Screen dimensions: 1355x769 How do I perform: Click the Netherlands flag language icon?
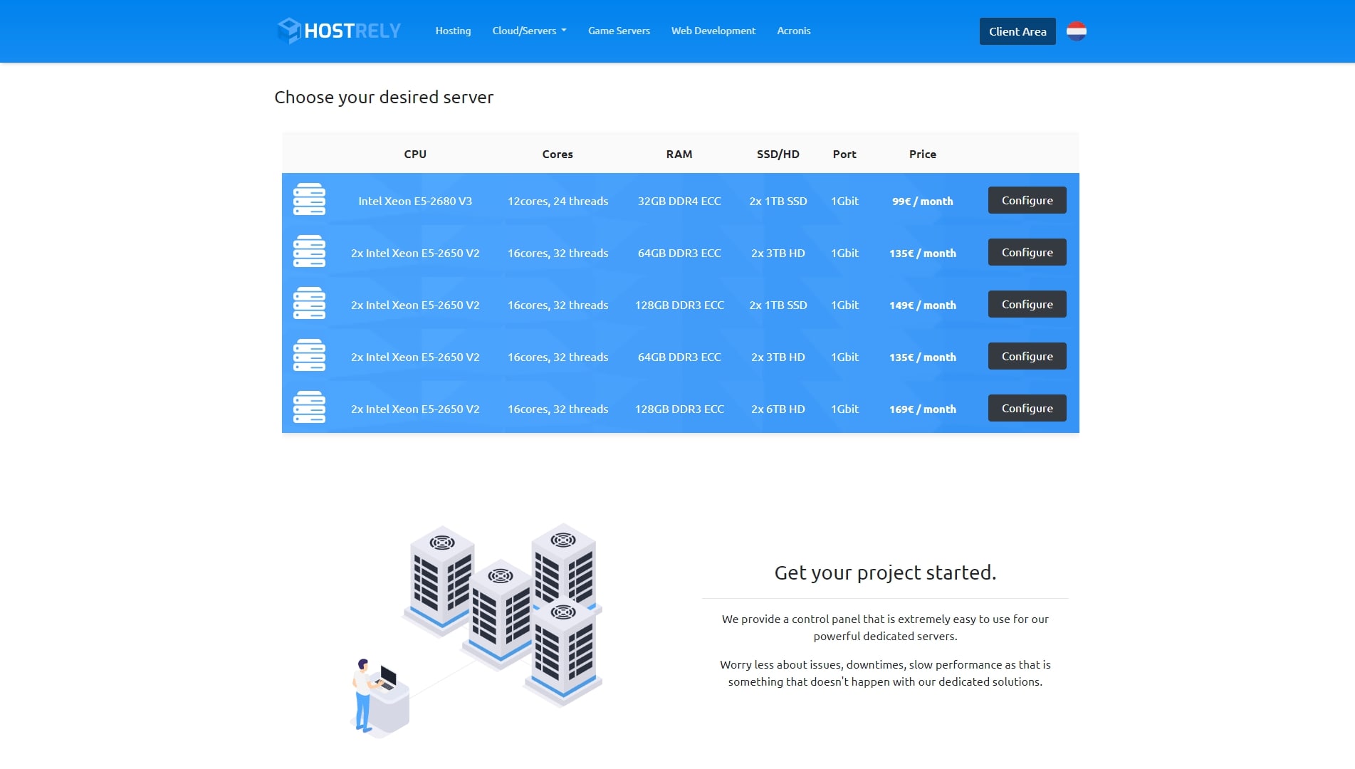point(1076,31)
